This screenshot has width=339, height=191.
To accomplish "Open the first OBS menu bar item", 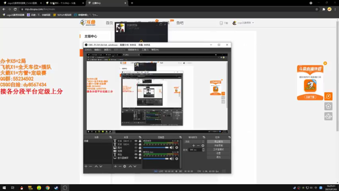I will 88,50.
